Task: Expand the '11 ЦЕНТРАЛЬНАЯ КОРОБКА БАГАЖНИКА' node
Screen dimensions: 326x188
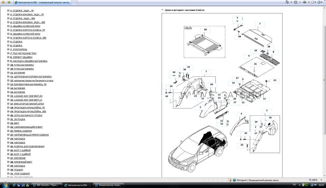Action: pos(8,77)
